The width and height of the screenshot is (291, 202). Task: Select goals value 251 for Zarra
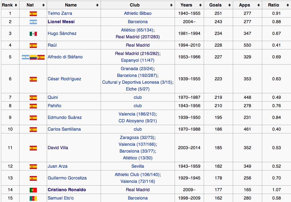(x=218, y=13)
